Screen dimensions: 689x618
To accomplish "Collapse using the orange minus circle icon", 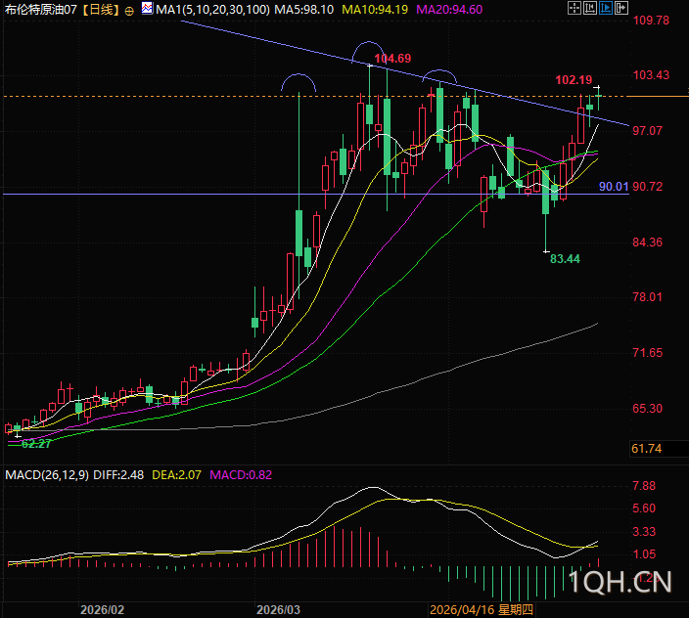I will pos(130,10).
